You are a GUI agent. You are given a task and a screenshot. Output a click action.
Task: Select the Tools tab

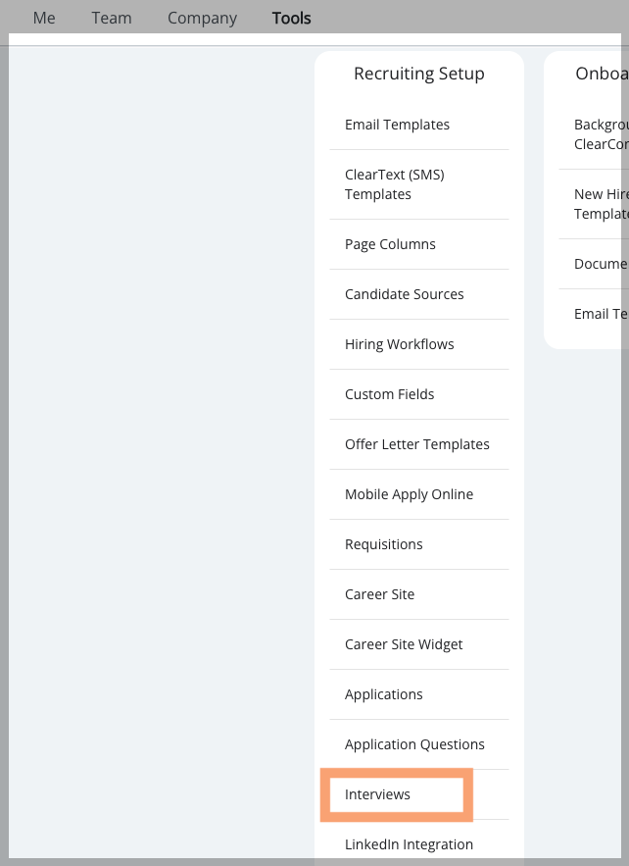pyautogui.click(x=291, y=19)
